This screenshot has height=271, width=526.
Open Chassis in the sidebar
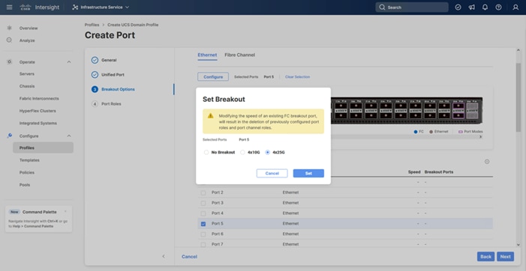click(27, 86)
